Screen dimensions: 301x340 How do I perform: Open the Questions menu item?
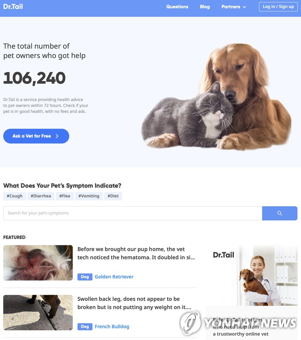(177, 7)
